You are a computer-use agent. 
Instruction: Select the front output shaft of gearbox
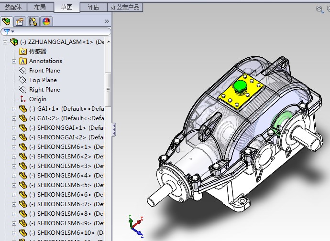[160, 195]
